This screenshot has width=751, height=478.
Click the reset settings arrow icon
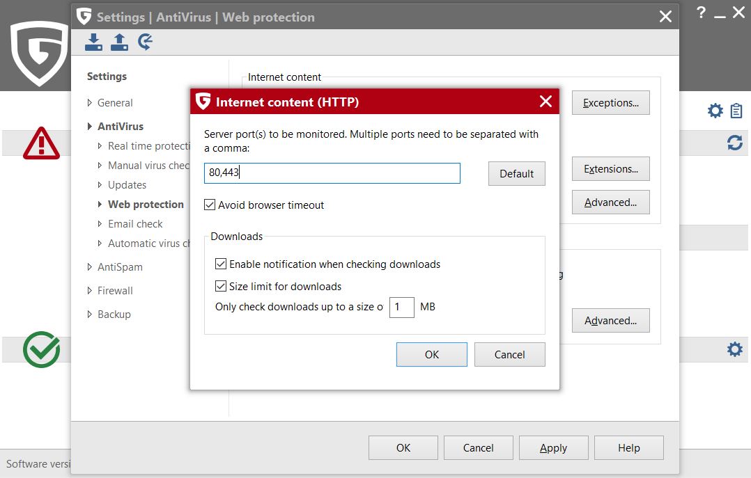coord(146,42)
